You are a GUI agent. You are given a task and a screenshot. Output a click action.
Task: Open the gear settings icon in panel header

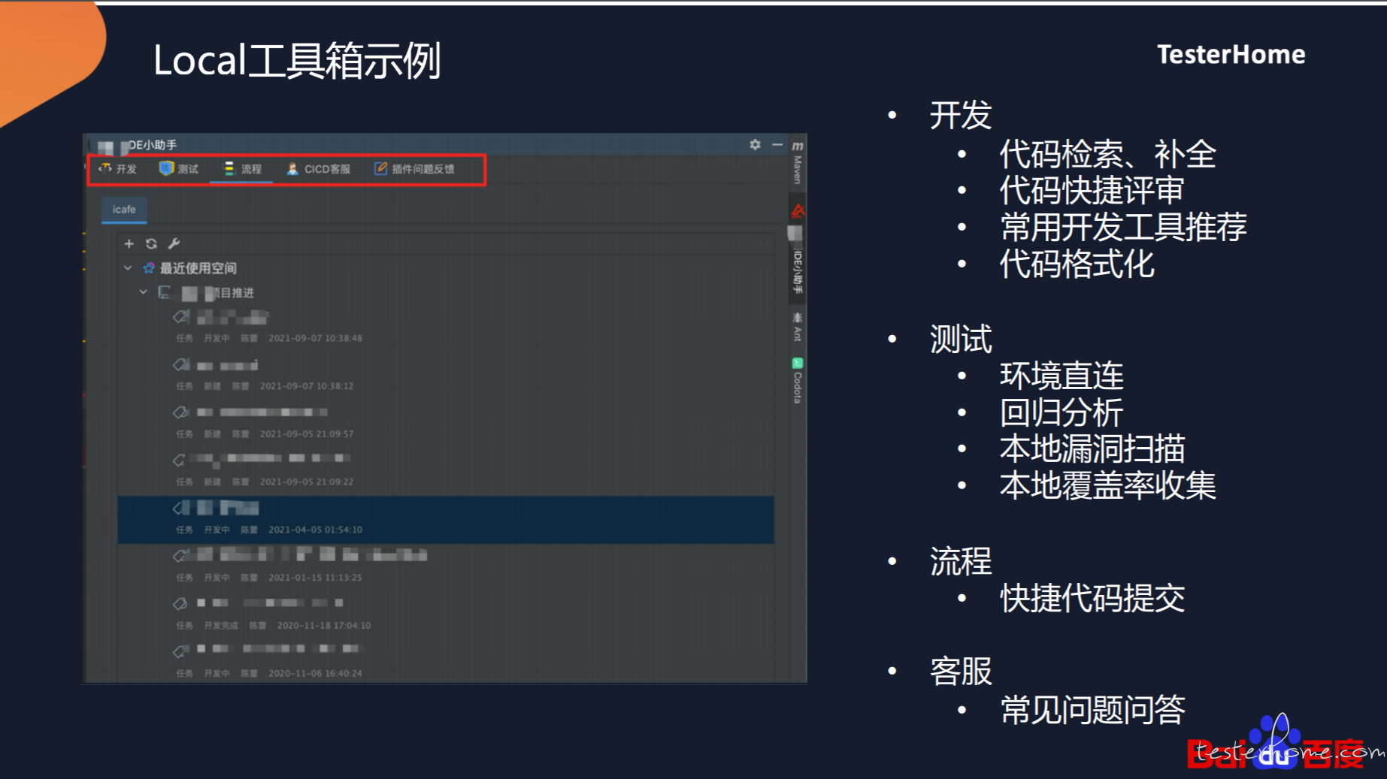755,144
